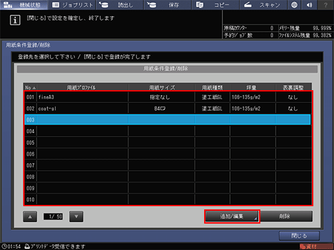Select empty row 010
This screenshot has height=250, width=334.
pos(168,199)
